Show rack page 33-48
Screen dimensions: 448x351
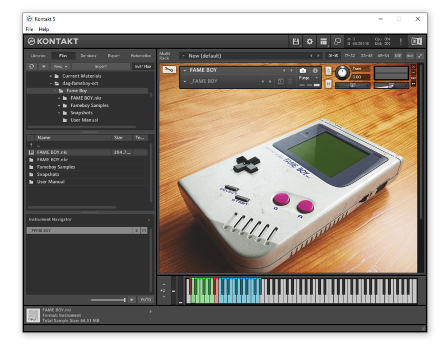tap(367, 56)
